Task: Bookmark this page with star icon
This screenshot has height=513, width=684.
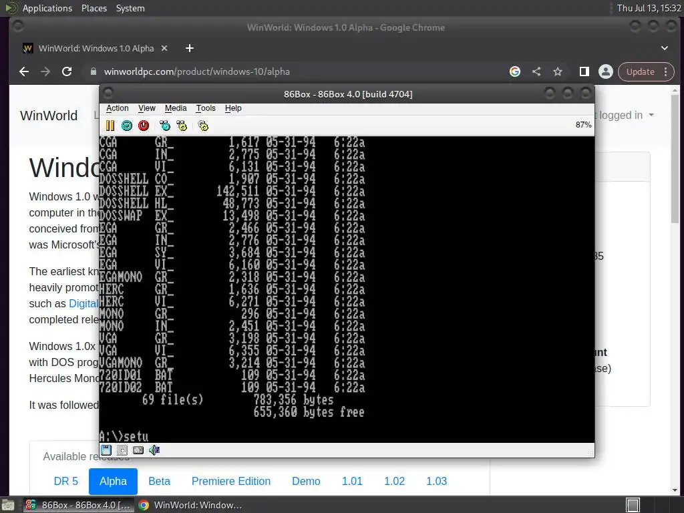Action: 558,71
